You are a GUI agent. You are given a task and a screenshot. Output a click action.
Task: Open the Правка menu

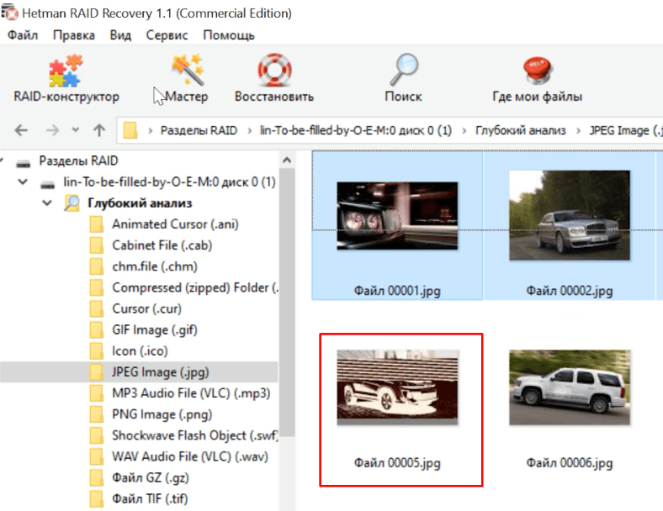[x=73, y=35]
